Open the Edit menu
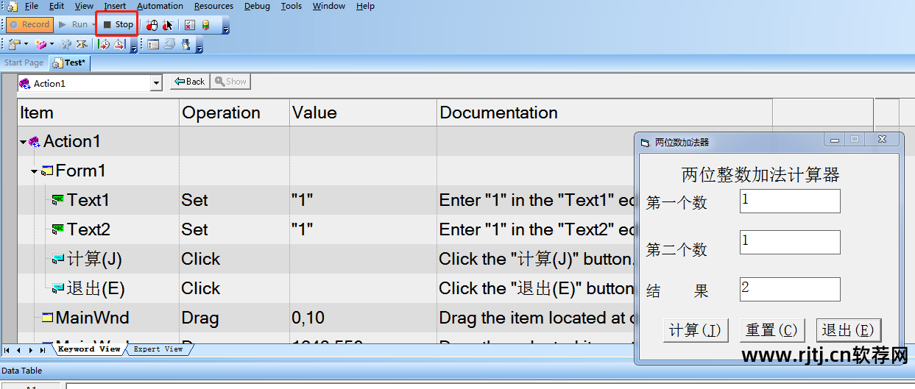This screenshot has height=389, width=915. click(57, 6)
